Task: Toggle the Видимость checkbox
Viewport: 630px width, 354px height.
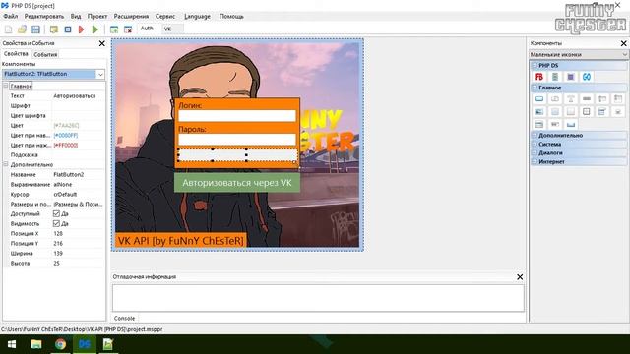Action: click(x=56, y=223)
